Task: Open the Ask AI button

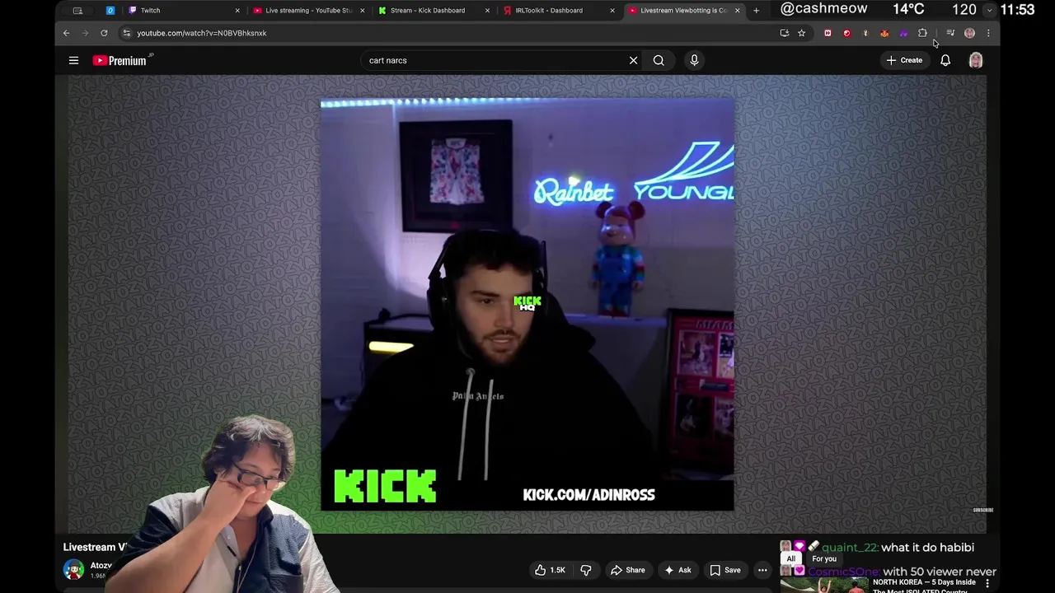Action: tap(678, 570)
